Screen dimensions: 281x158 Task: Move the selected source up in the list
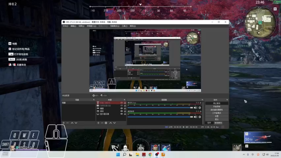coord(111,123)
